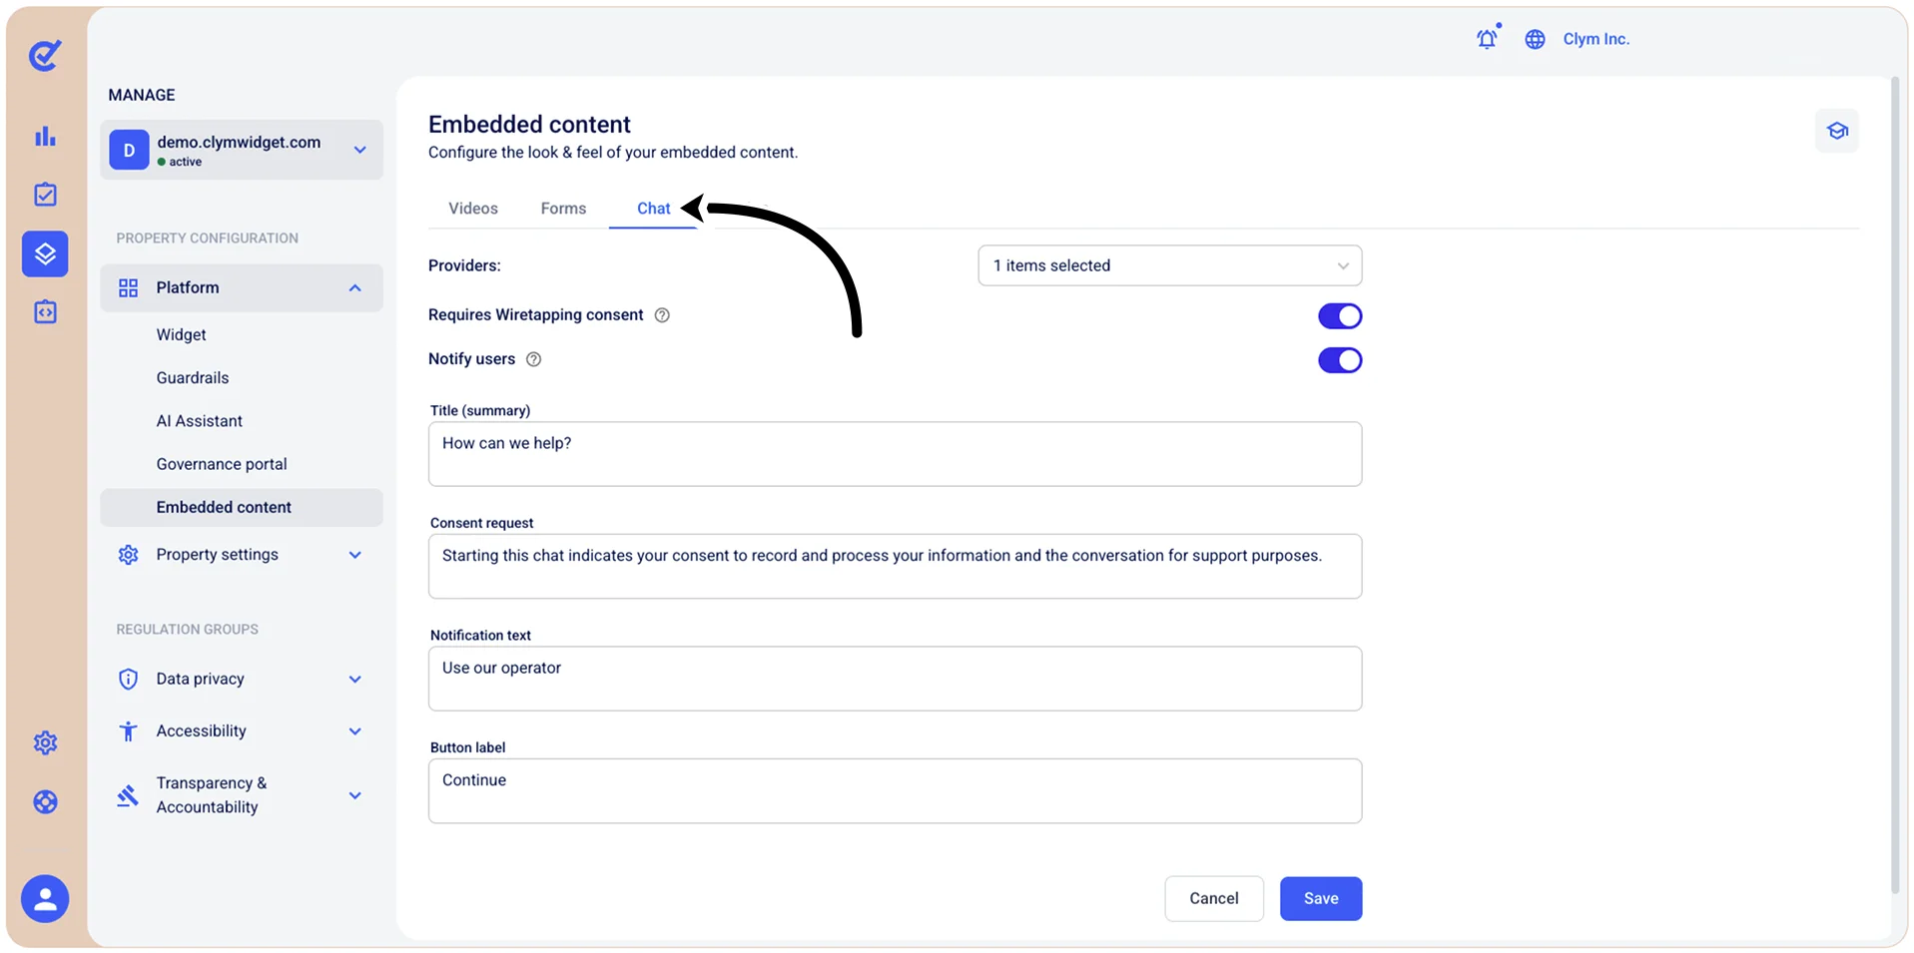This screenshot has height=953, width=1914.
Task: Open the graduation cap tutorial icon
Action: [1837, 131]
